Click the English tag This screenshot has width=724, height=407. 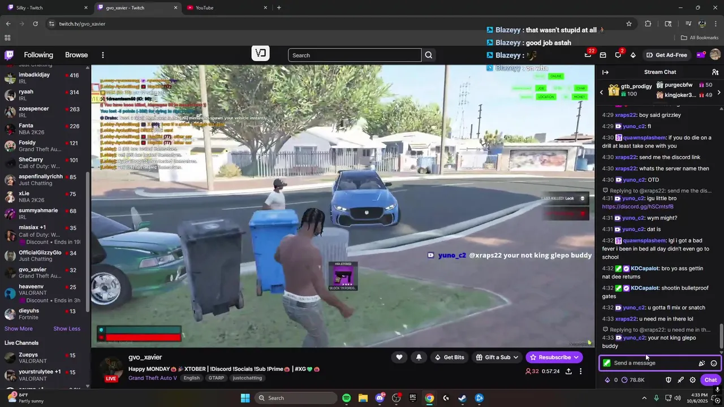(191, 378)
